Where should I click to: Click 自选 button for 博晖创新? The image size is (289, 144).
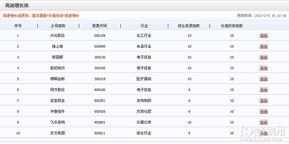pyautogui.click(x=263, y=79)
